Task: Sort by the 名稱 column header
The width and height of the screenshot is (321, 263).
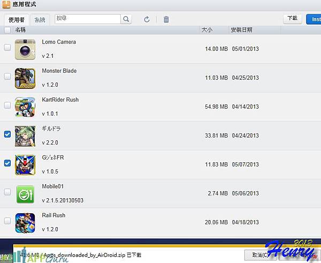Action: coord(20,30)
